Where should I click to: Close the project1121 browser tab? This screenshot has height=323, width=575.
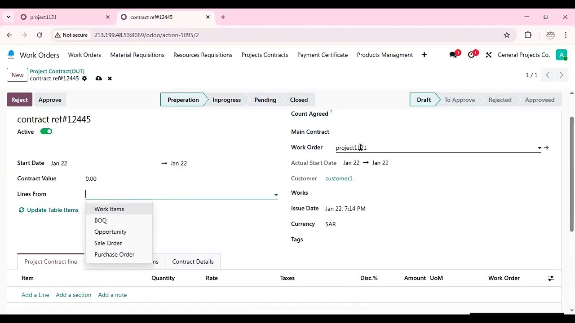[107, 17]
